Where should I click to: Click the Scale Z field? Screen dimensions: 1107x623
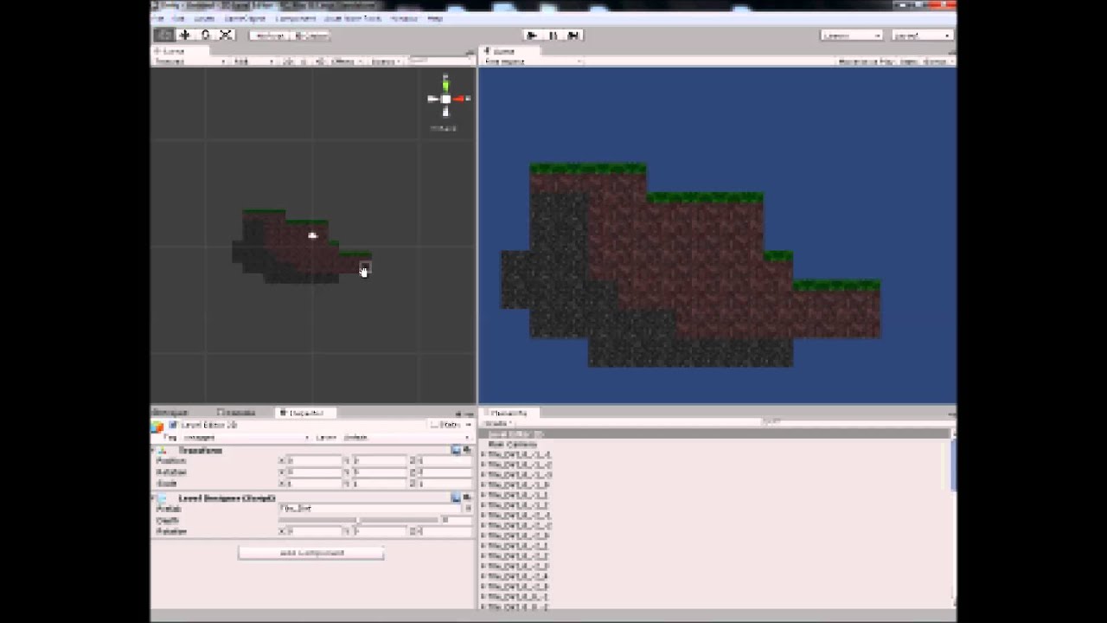coord(444,484)
